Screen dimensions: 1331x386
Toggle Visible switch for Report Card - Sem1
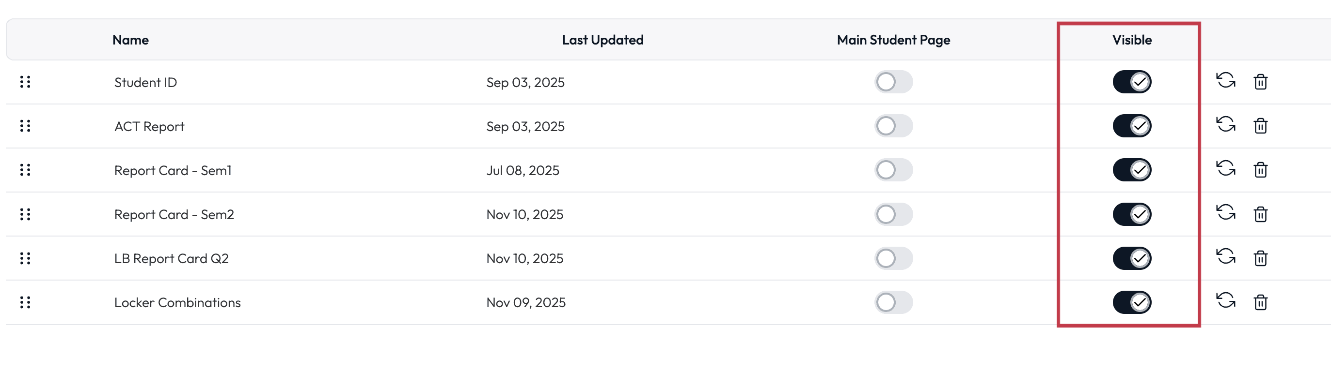(x=1132, y=170)
